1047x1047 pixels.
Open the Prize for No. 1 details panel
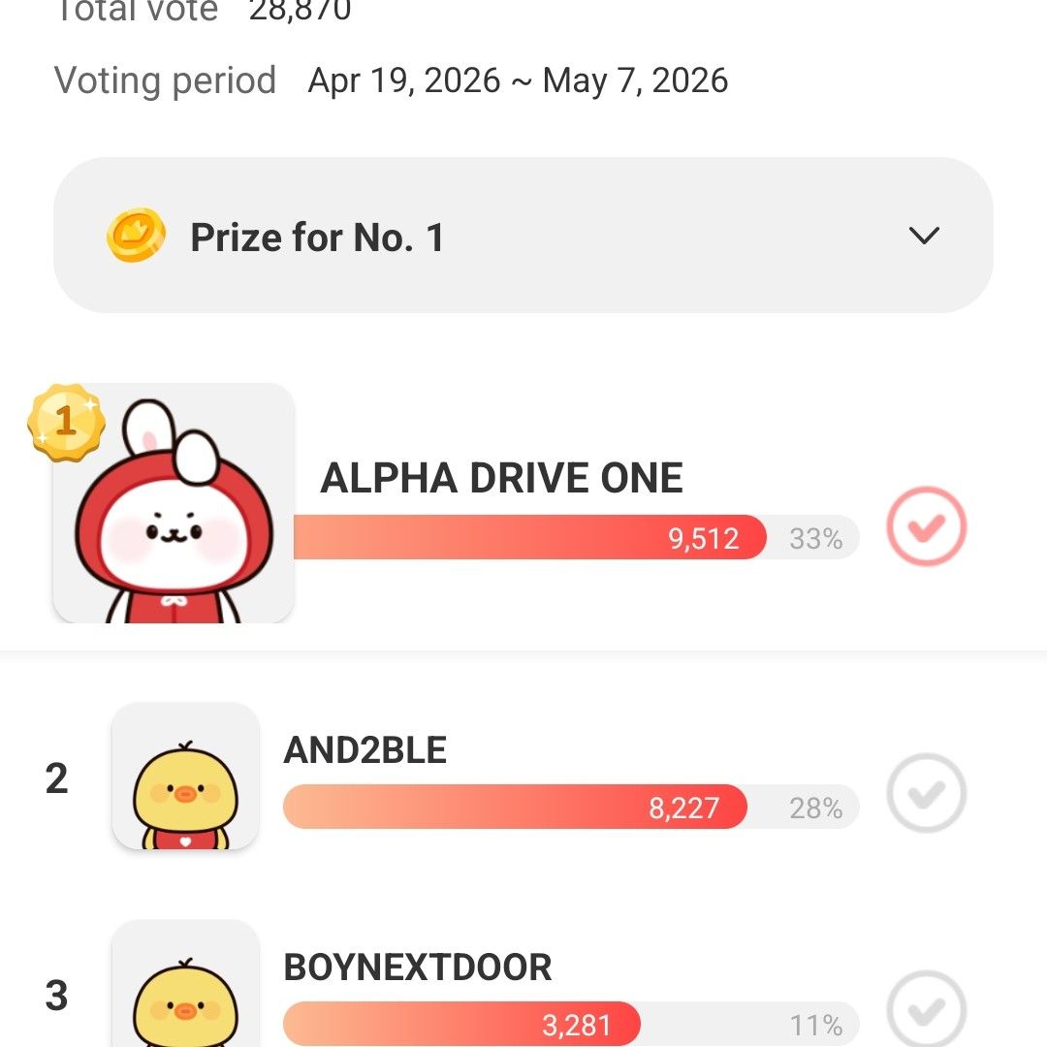tap(523, 236)
